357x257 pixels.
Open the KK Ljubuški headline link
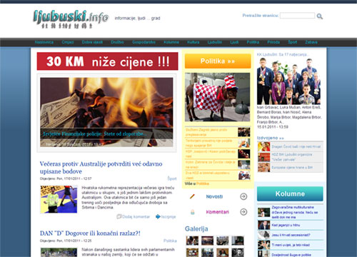click(283, 54)
